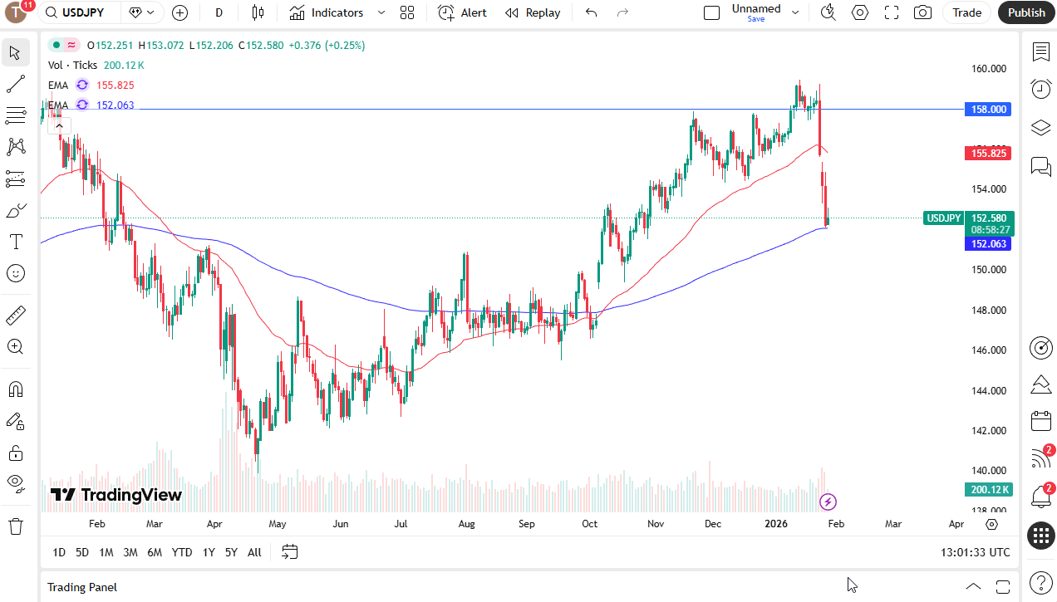
Task: Select the 1D date range
Action: click(59, 552)
